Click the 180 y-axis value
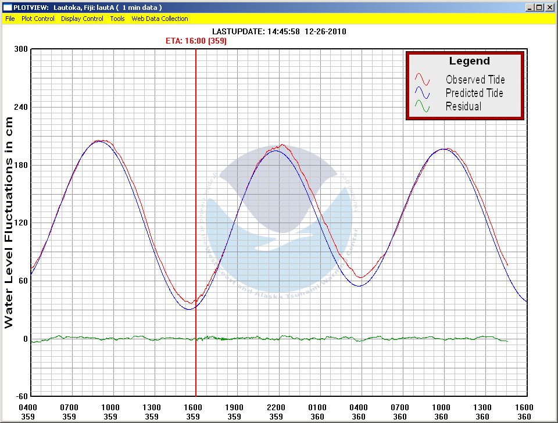Screen dimensions: 558x423 pos(21,165)
